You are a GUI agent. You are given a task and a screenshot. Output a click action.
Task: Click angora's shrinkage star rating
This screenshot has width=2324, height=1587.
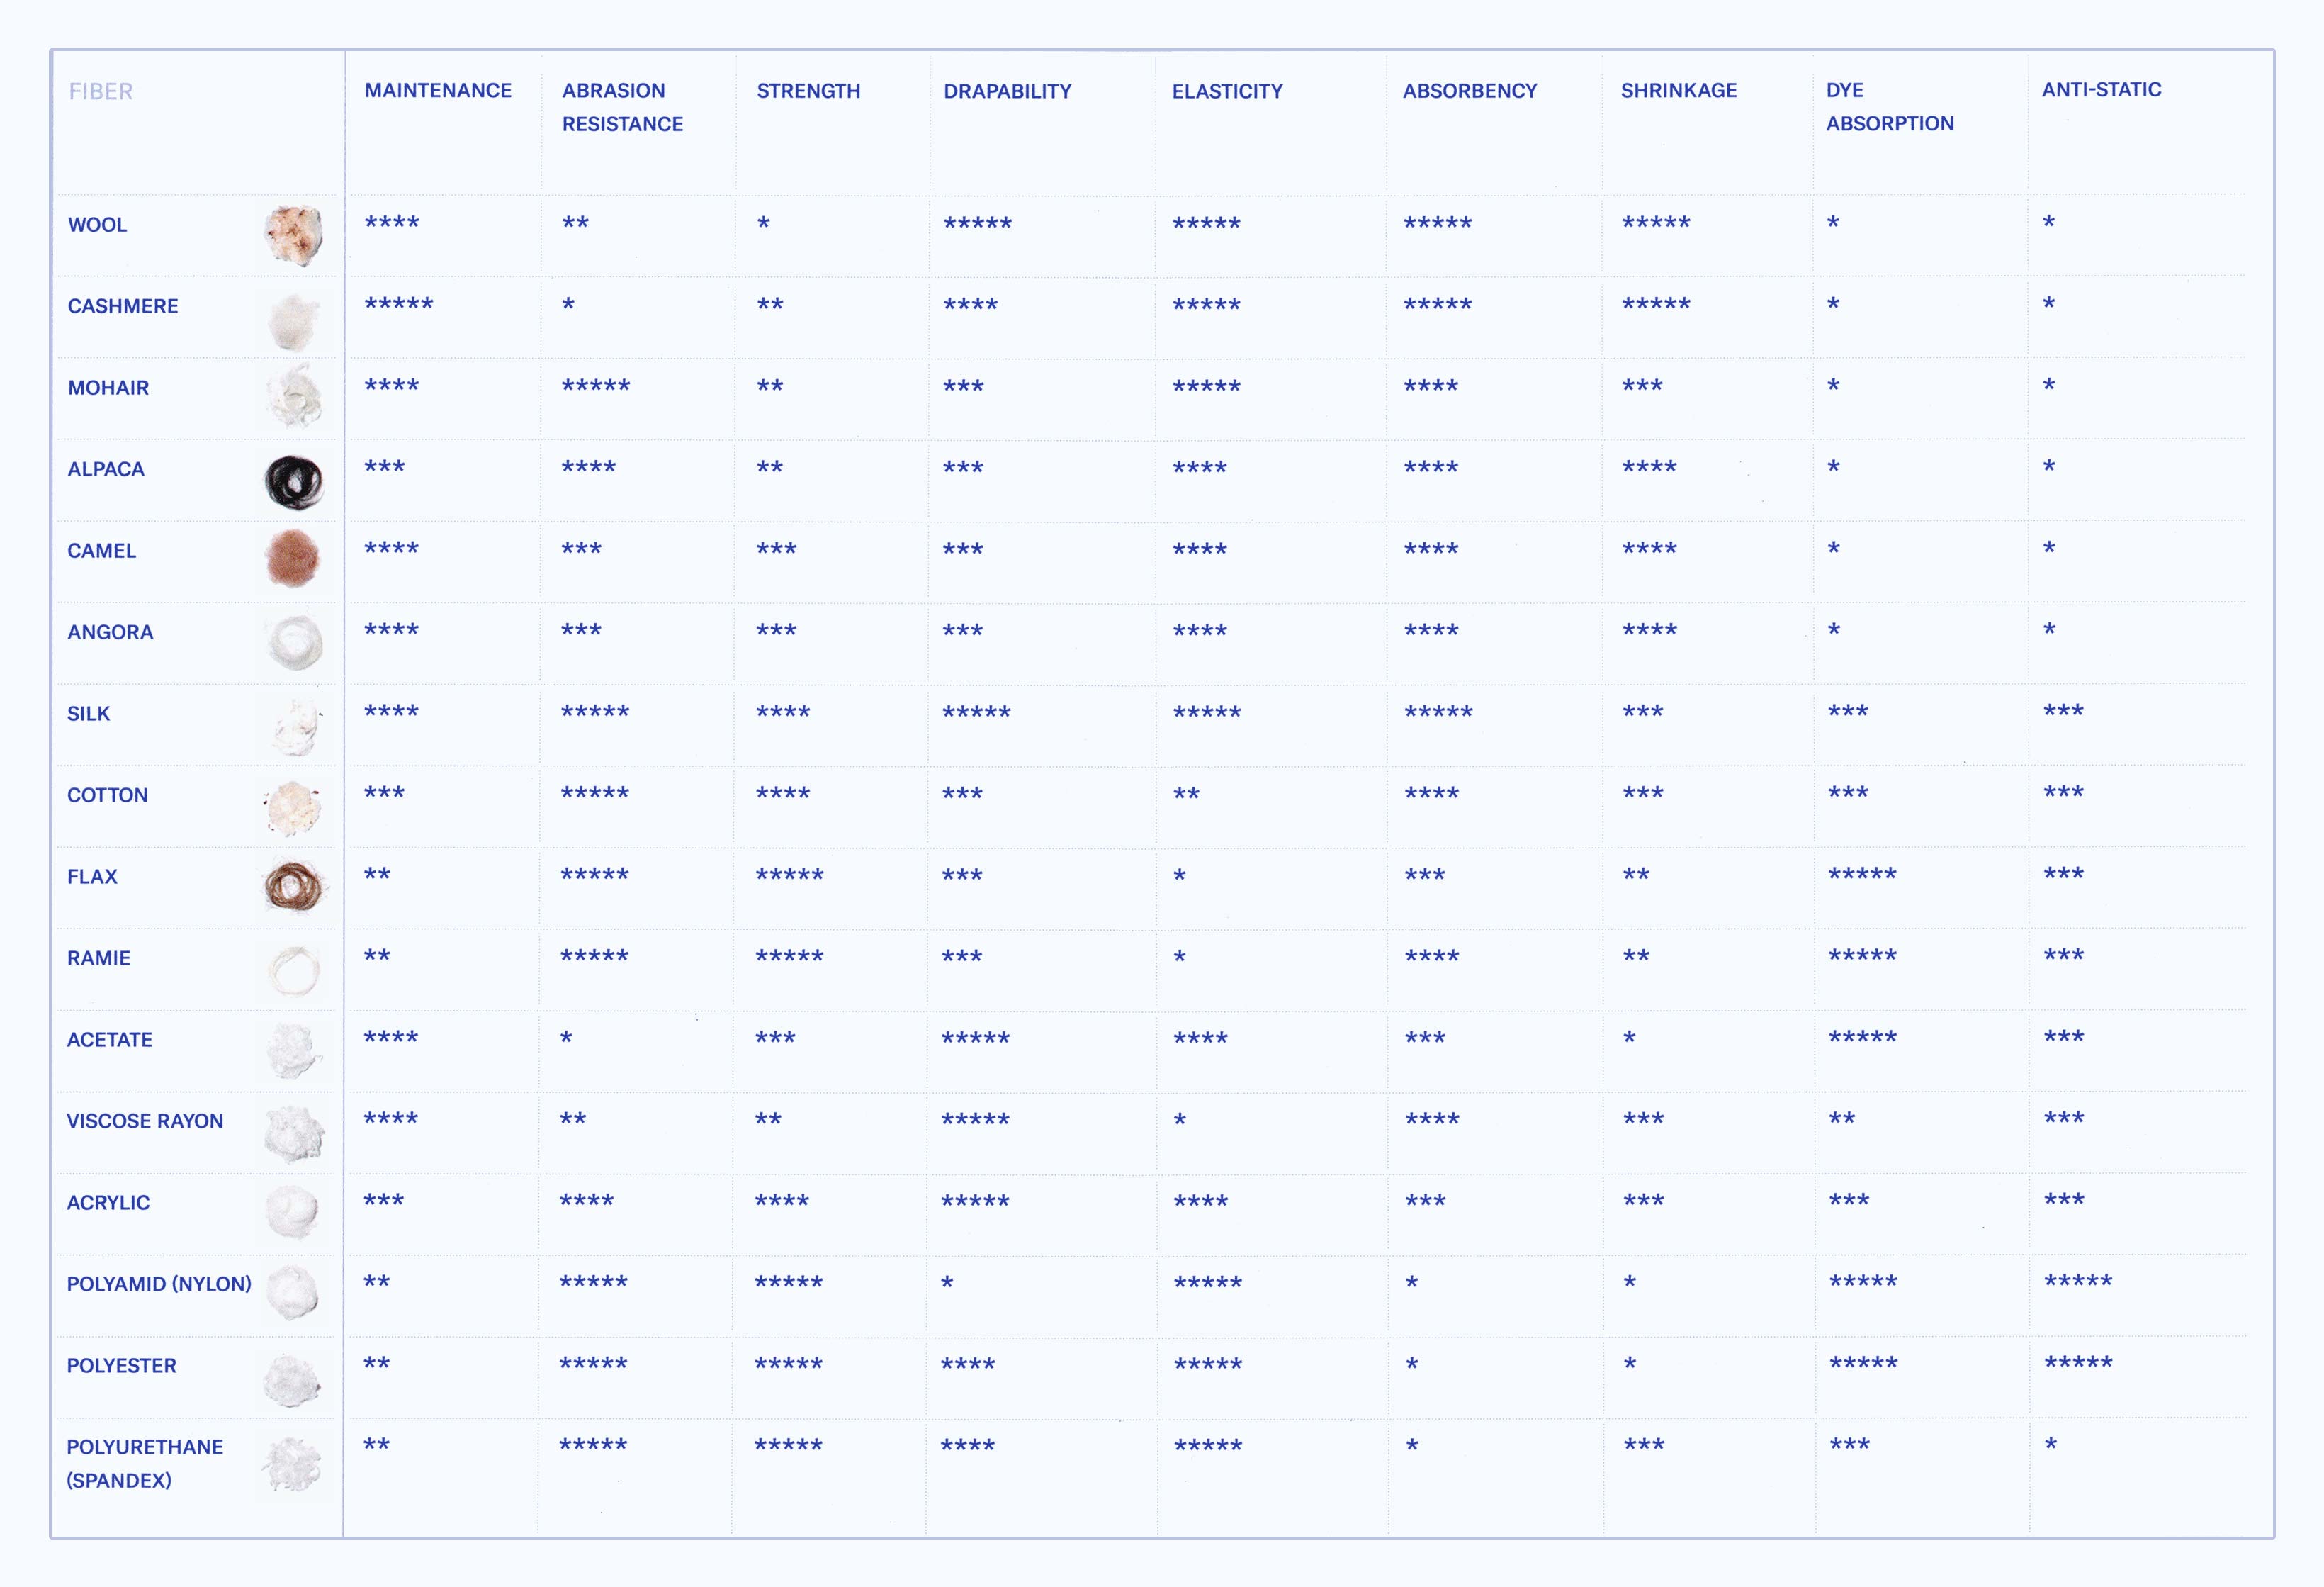point(1650,630)
